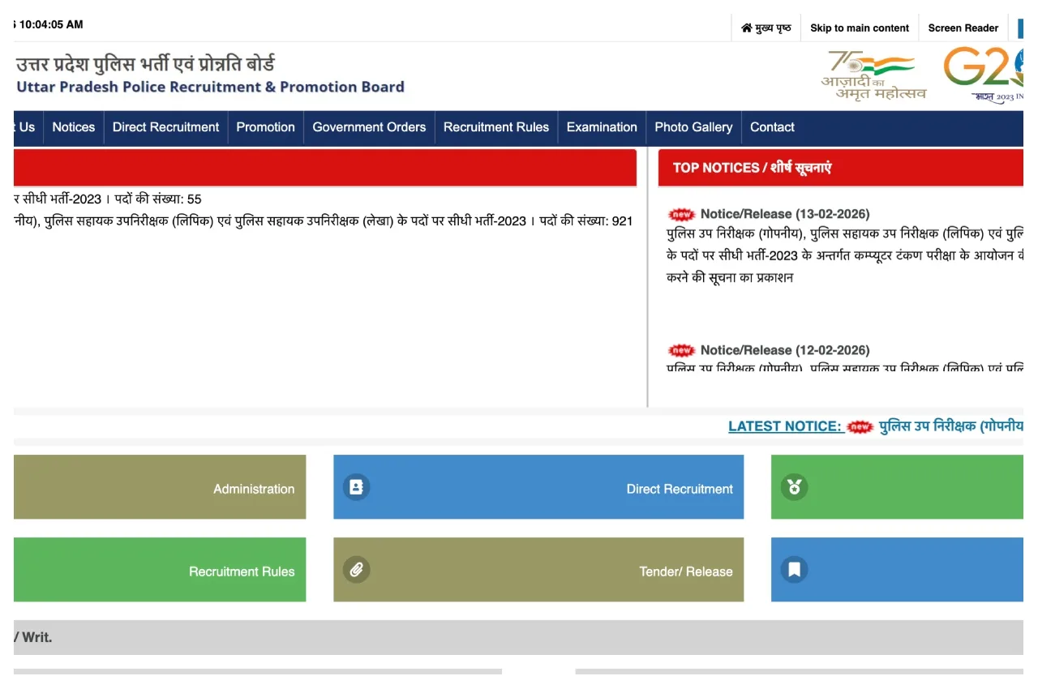The image size is (1038, 689).
Task: Open the Screen Reader link
Action: [963, 28]
